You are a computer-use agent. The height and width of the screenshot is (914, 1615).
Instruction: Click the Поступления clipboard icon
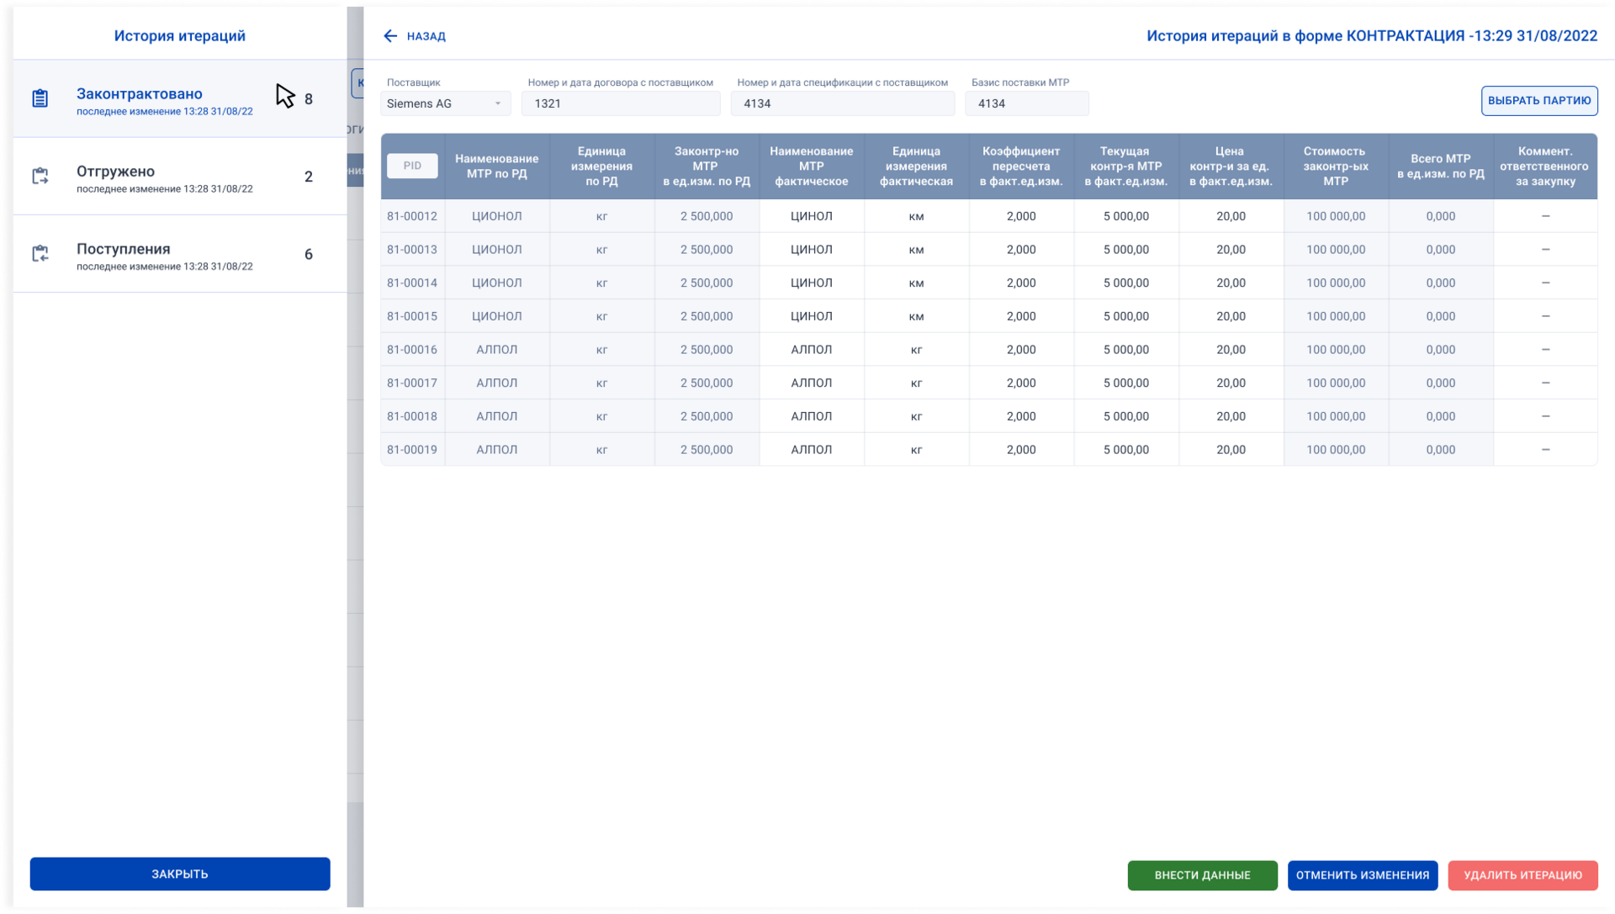coord(40,253)
